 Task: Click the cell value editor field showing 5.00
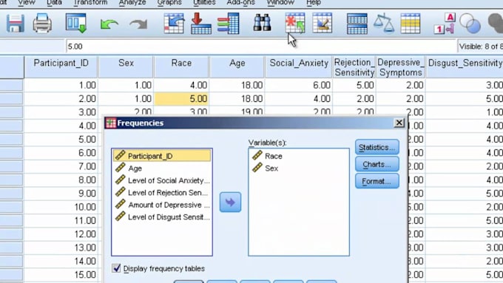coord(260,47)
